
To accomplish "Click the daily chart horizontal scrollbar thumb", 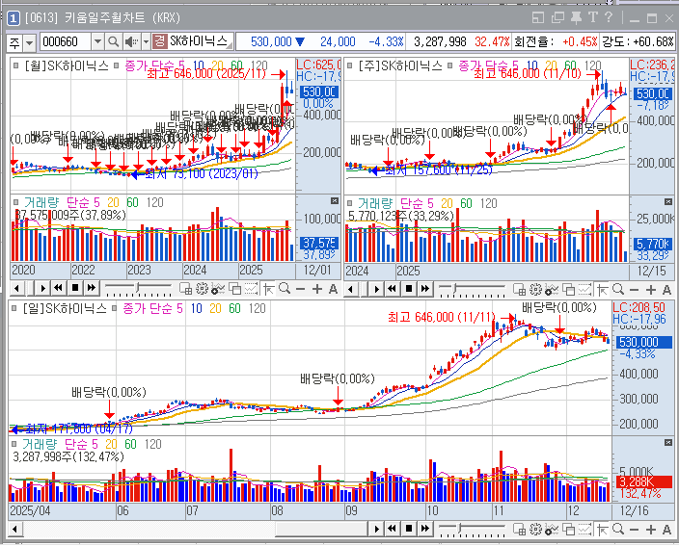I will point(322,529).
